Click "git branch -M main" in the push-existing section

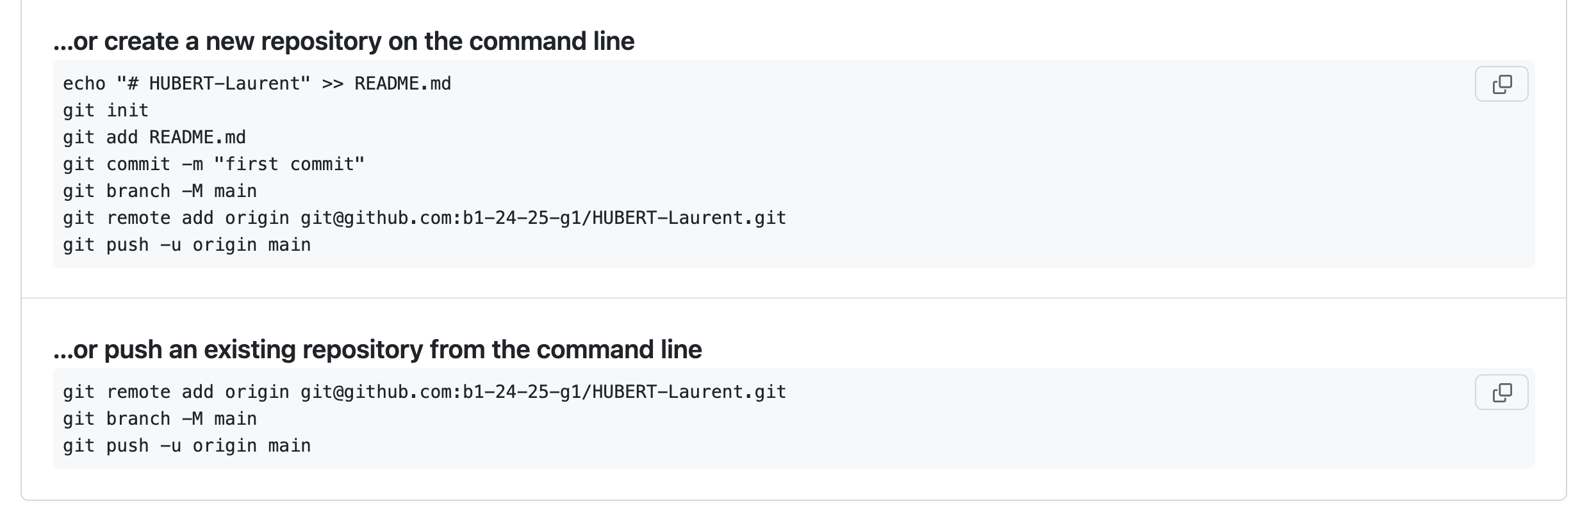click(x=160, y=419)
